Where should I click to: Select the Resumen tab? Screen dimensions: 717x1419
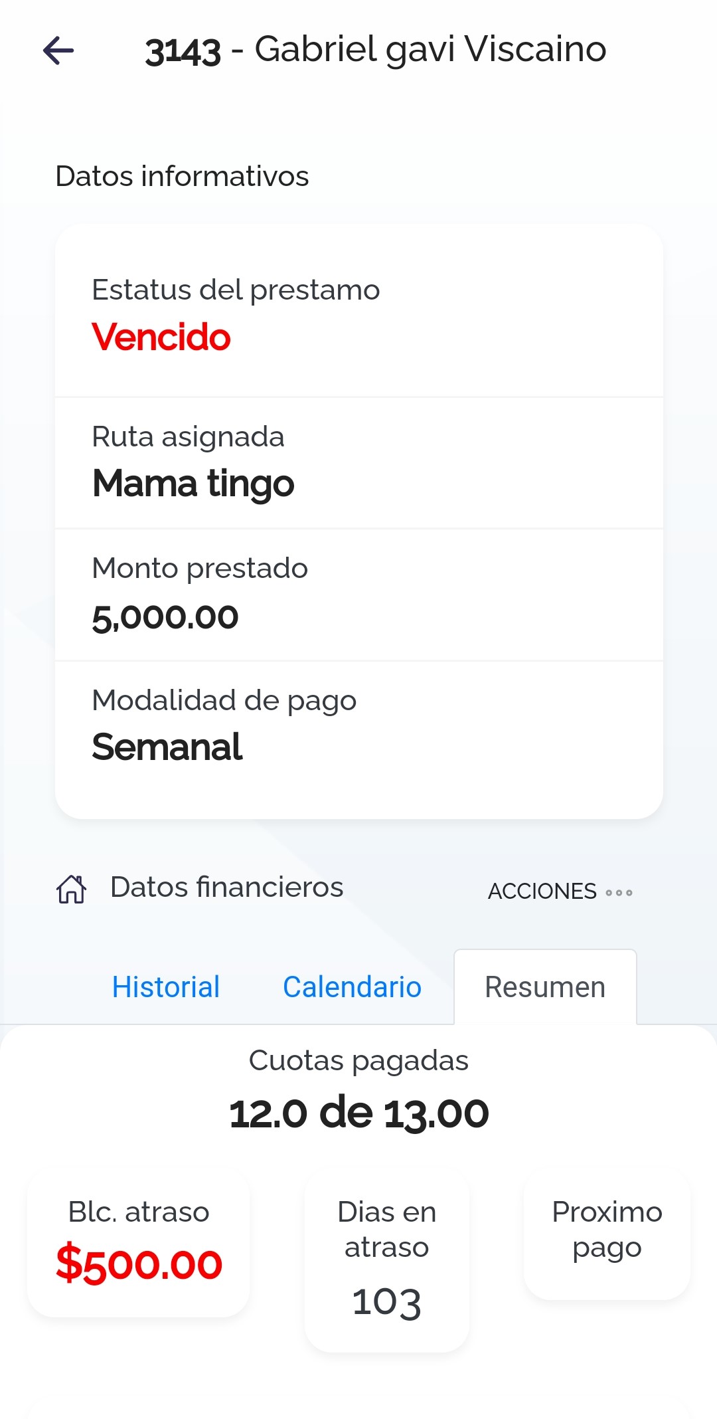[x=545, y=987]
